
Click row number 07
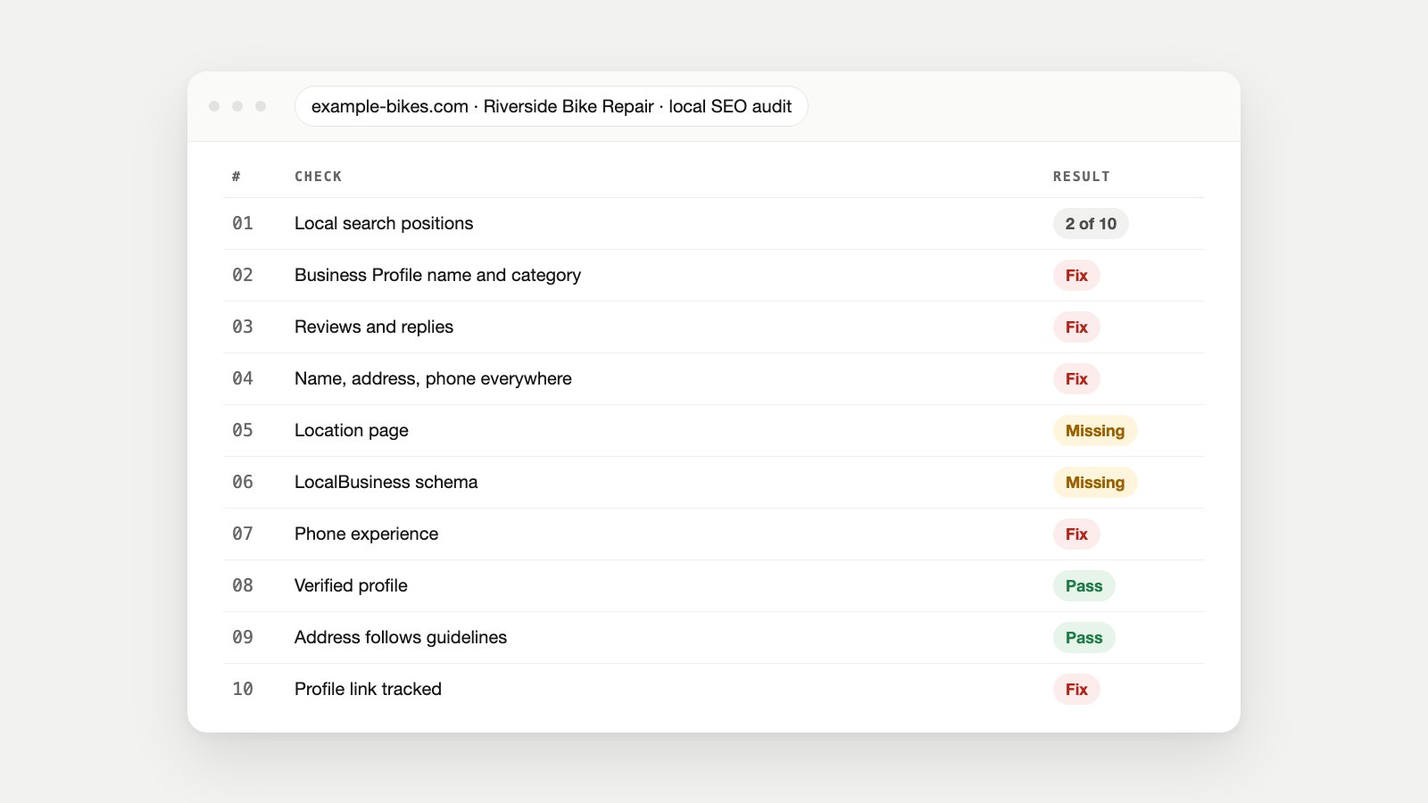pyautogui.click(x=243, y=534)
